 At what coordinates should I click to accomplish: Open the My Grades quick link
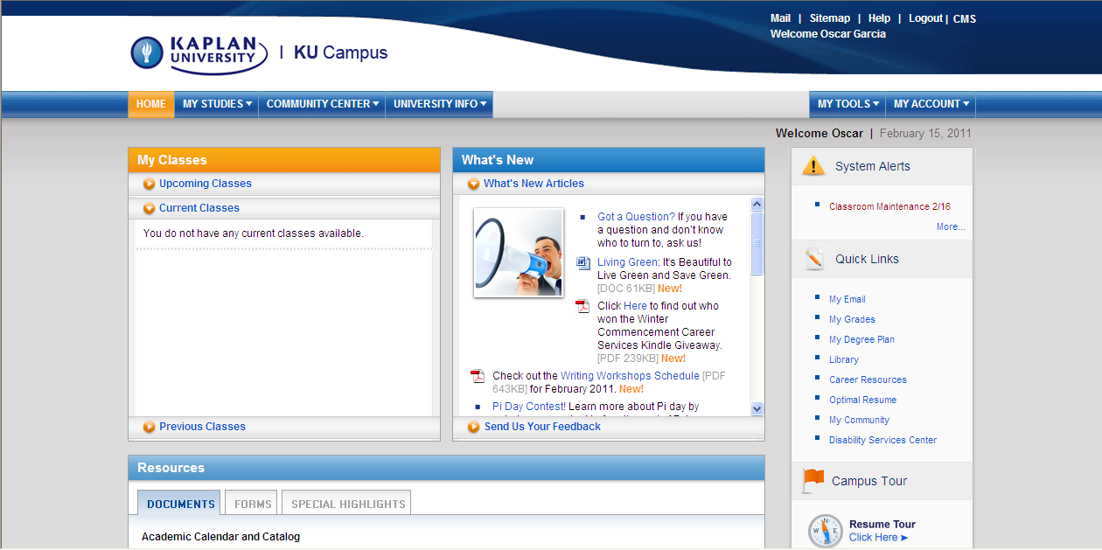852,320
